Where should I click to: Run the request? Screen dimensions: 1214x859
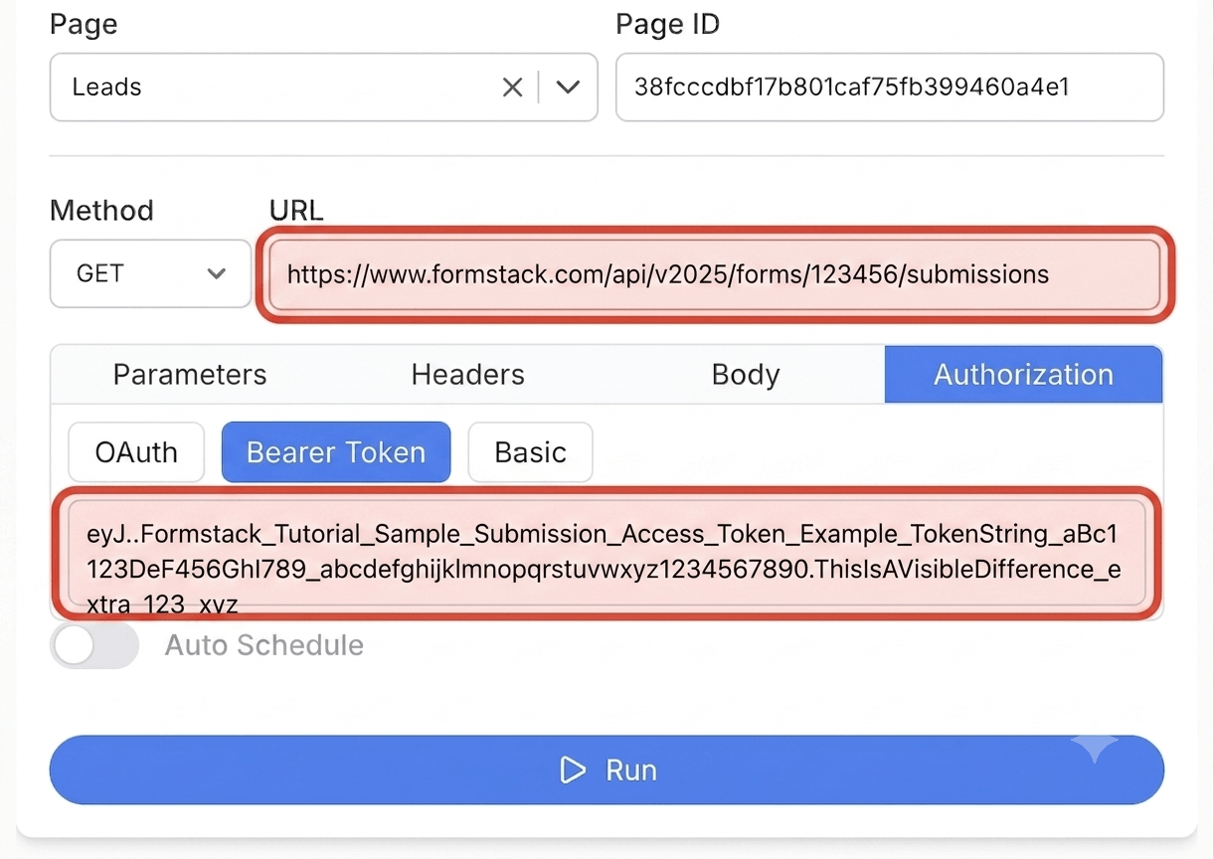[x=607, y=770]
